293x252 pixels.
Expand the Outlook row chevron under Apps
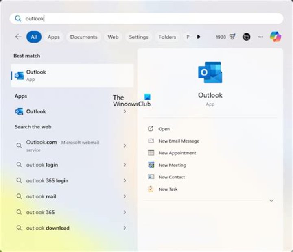click(125, 111)
